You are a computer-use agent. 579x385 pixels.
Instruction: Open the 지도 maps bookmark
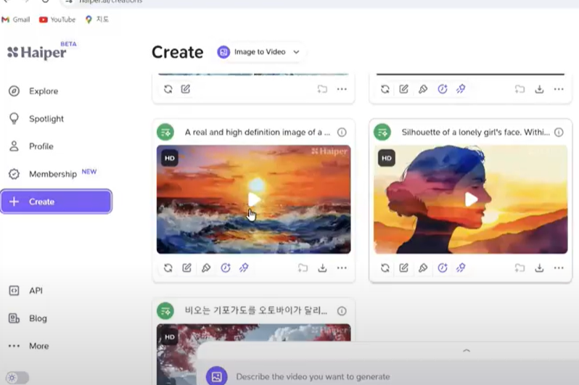(96, 20)
